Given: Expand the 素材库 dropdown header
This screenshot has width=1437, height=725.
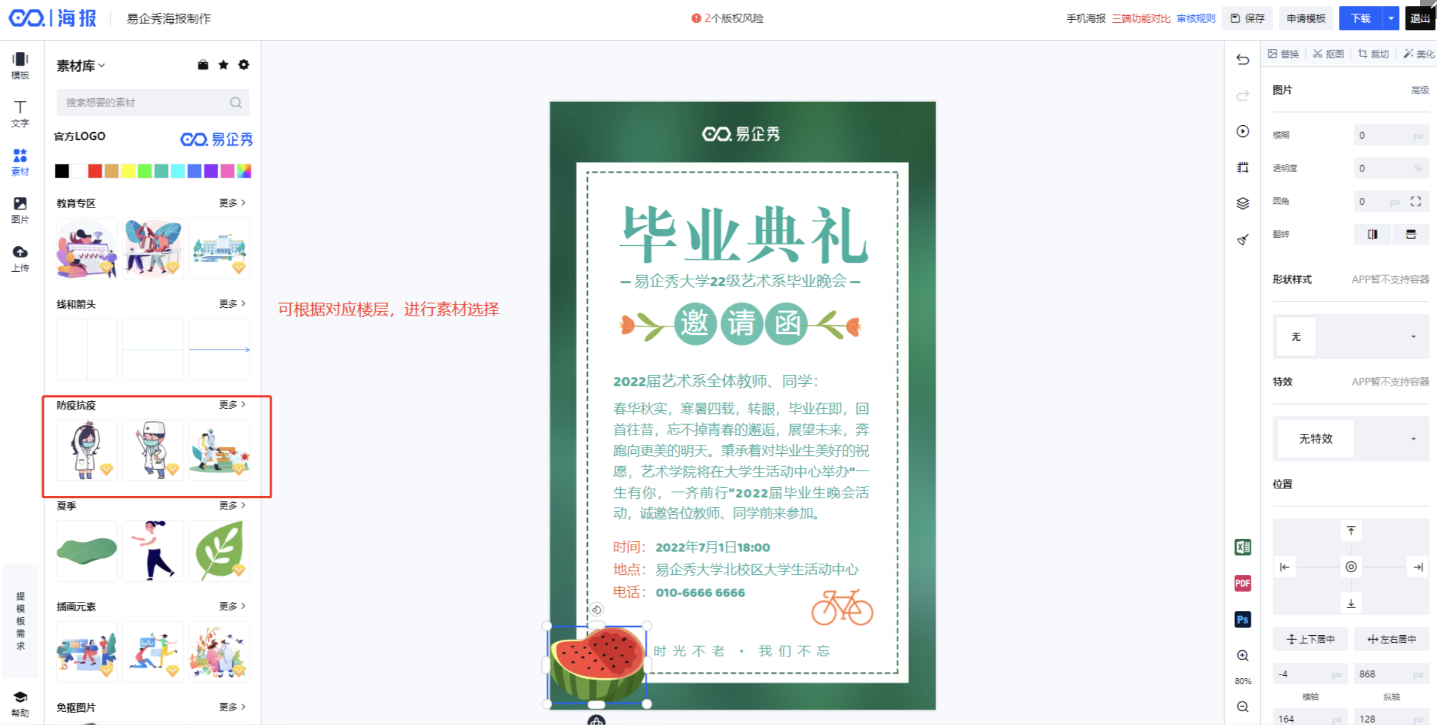Looking at the screenshot, I should [80, 66].
